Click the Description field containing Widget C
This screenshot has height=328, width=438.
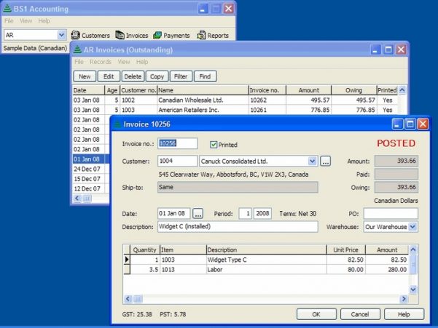tap(238, 227)
